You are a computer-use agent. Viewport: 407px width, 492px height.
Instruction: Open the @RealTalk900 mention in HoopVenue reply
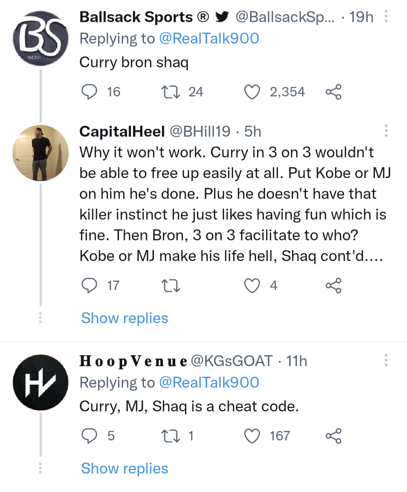click(x=209, y=383)
